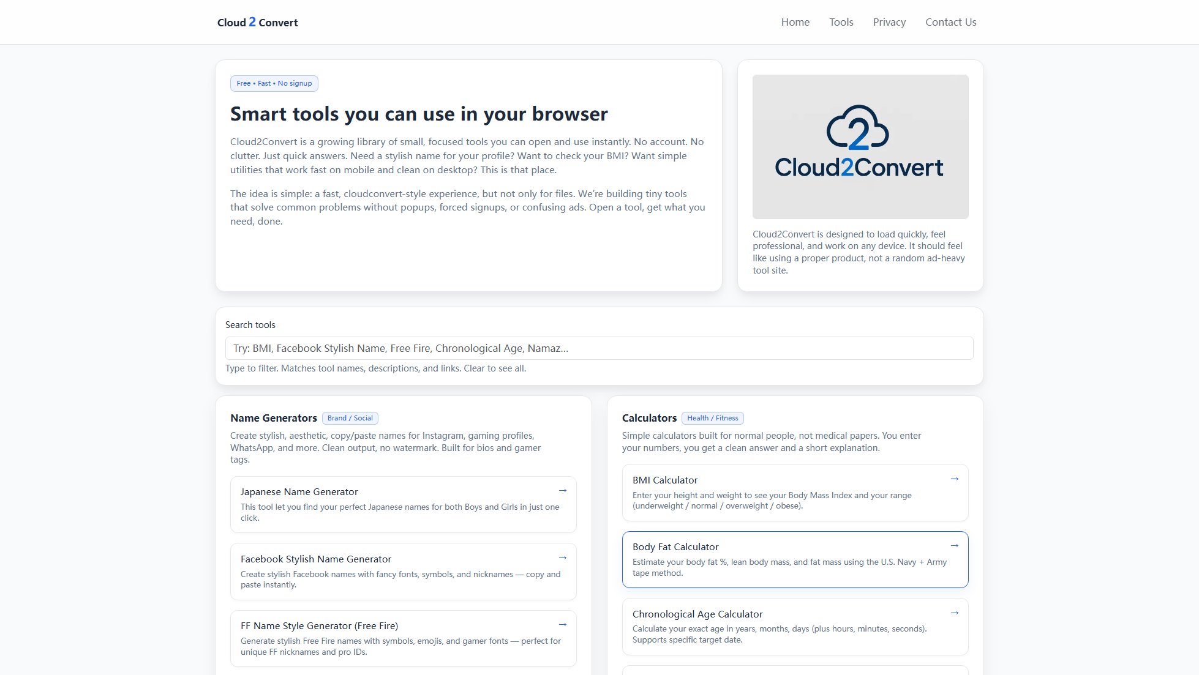Navigate to Home in the top menu
1199x675 pixels.
795,22
